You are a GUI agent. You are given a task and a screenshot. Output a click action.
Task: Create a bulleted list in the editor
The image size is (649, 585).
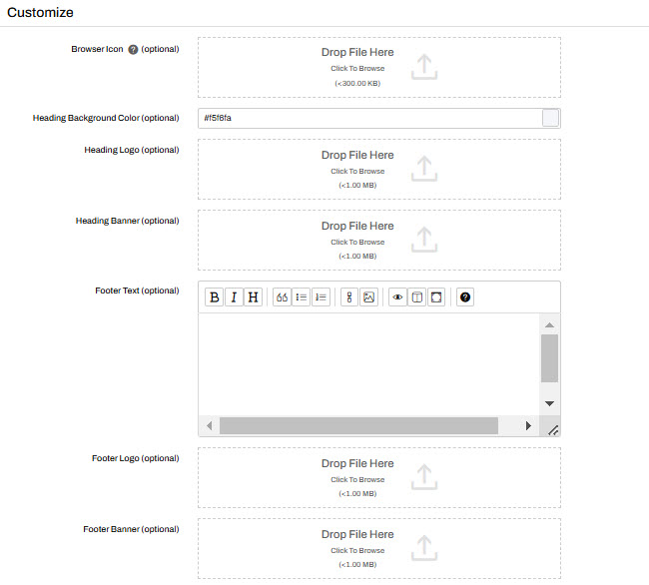[301, 297]
